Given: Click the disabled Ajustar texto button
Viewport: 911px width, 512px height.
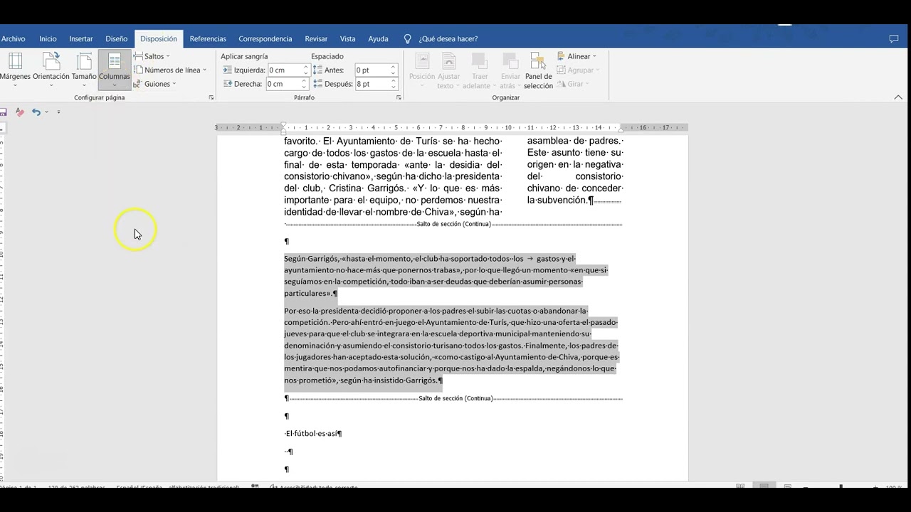Looking at the screenshot, I should [x=448, y=70].
